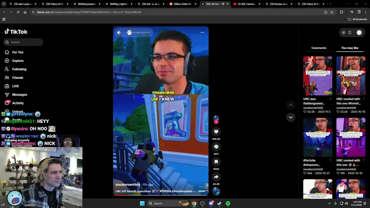This screenshot has height=208, width=370.
Task: Open the taskbar clock showing 3:33 AM
Action: [x=357, y=203]
